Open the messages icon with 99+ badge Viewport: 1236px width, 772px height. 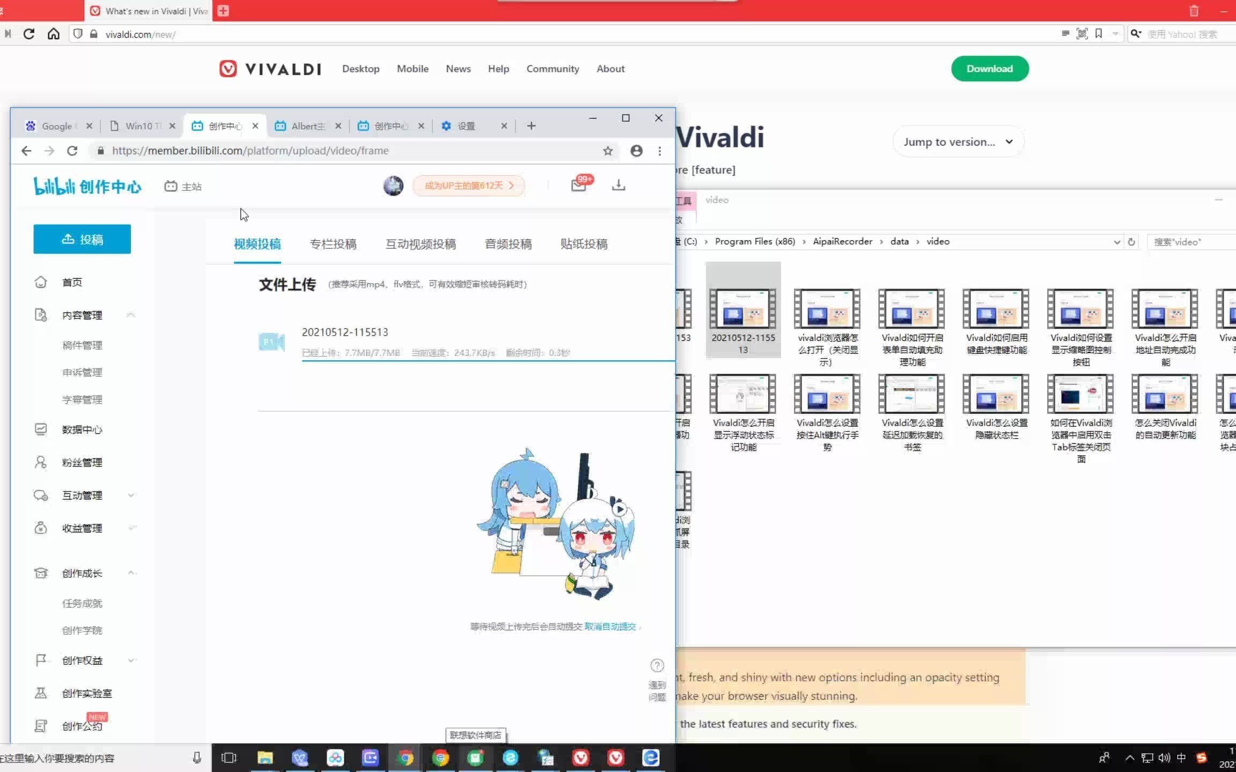(579, 184)
